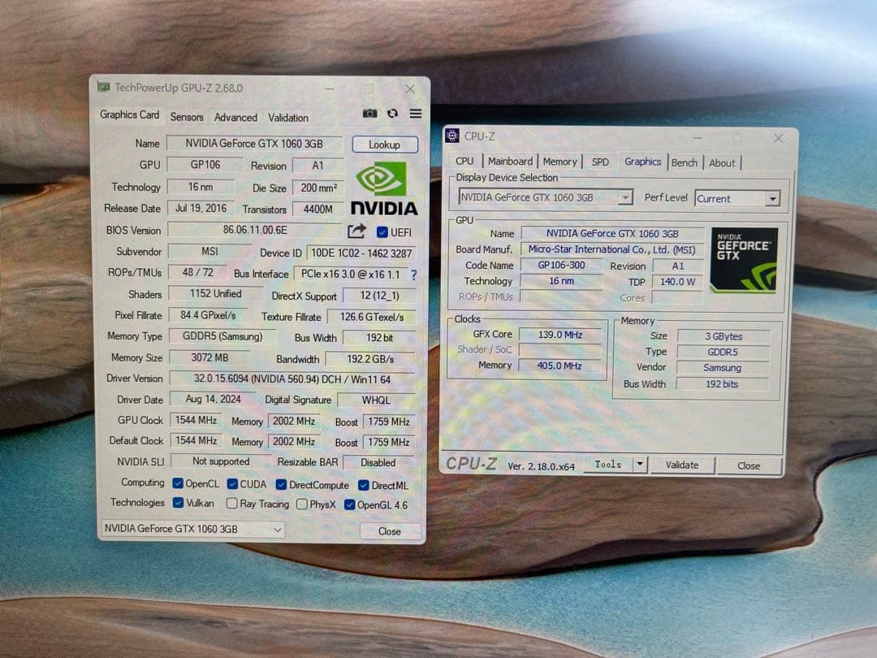Click the camera screenshot icon in GPU-Z

(369, 113)
